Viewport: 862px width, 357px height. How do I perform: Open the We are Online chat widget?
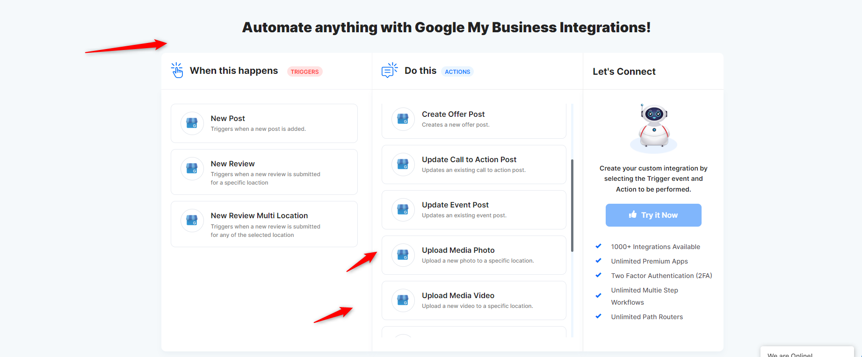click(806, 353)
